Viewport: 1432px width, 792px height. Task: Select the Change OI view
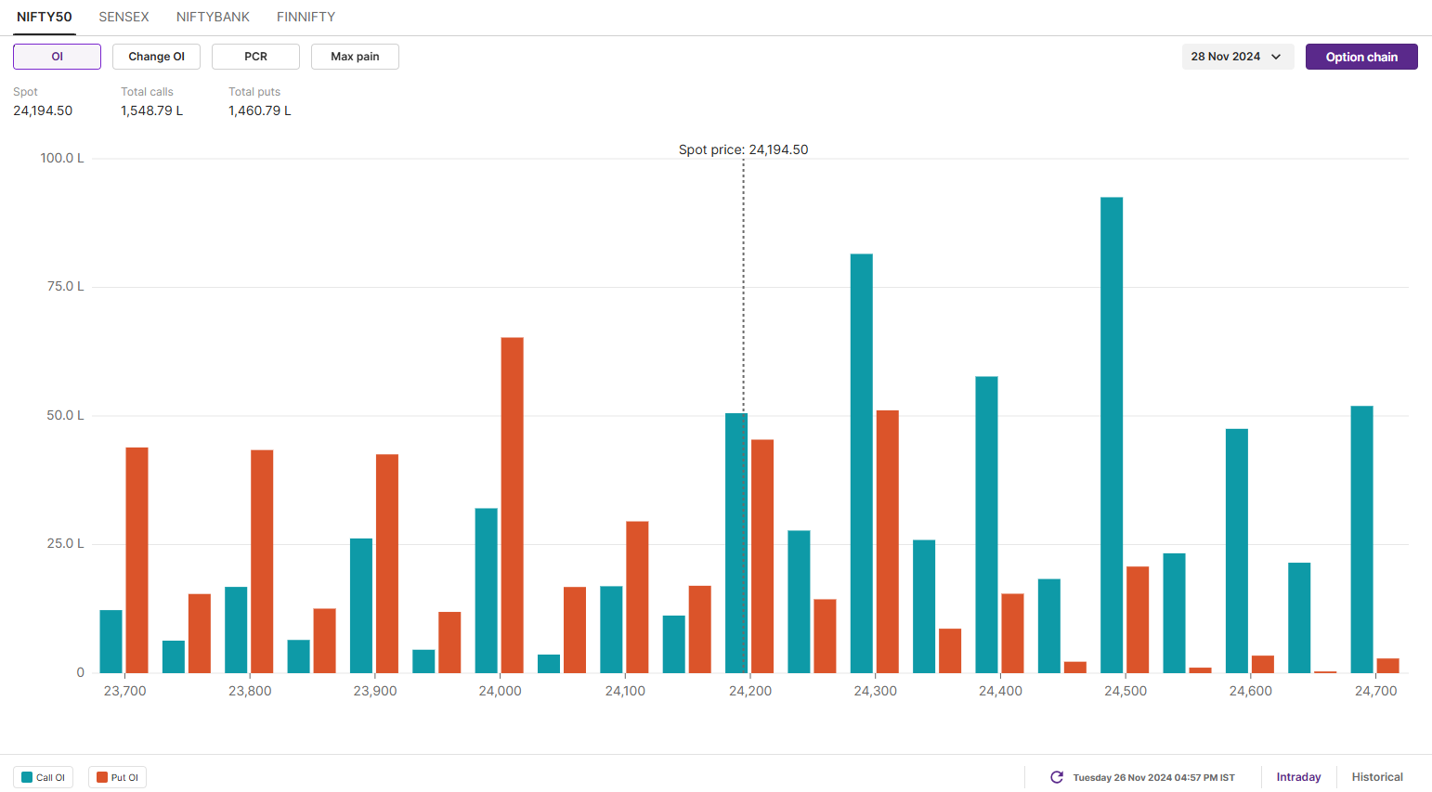tap(156, 57)
